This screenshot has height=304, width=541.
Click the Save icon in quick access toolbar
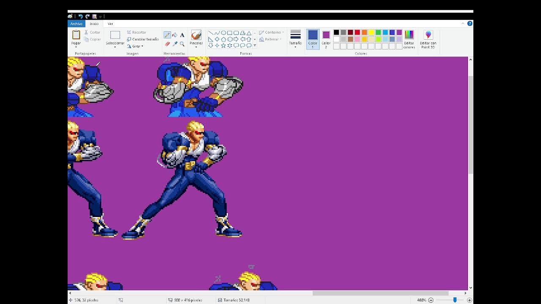95,16
